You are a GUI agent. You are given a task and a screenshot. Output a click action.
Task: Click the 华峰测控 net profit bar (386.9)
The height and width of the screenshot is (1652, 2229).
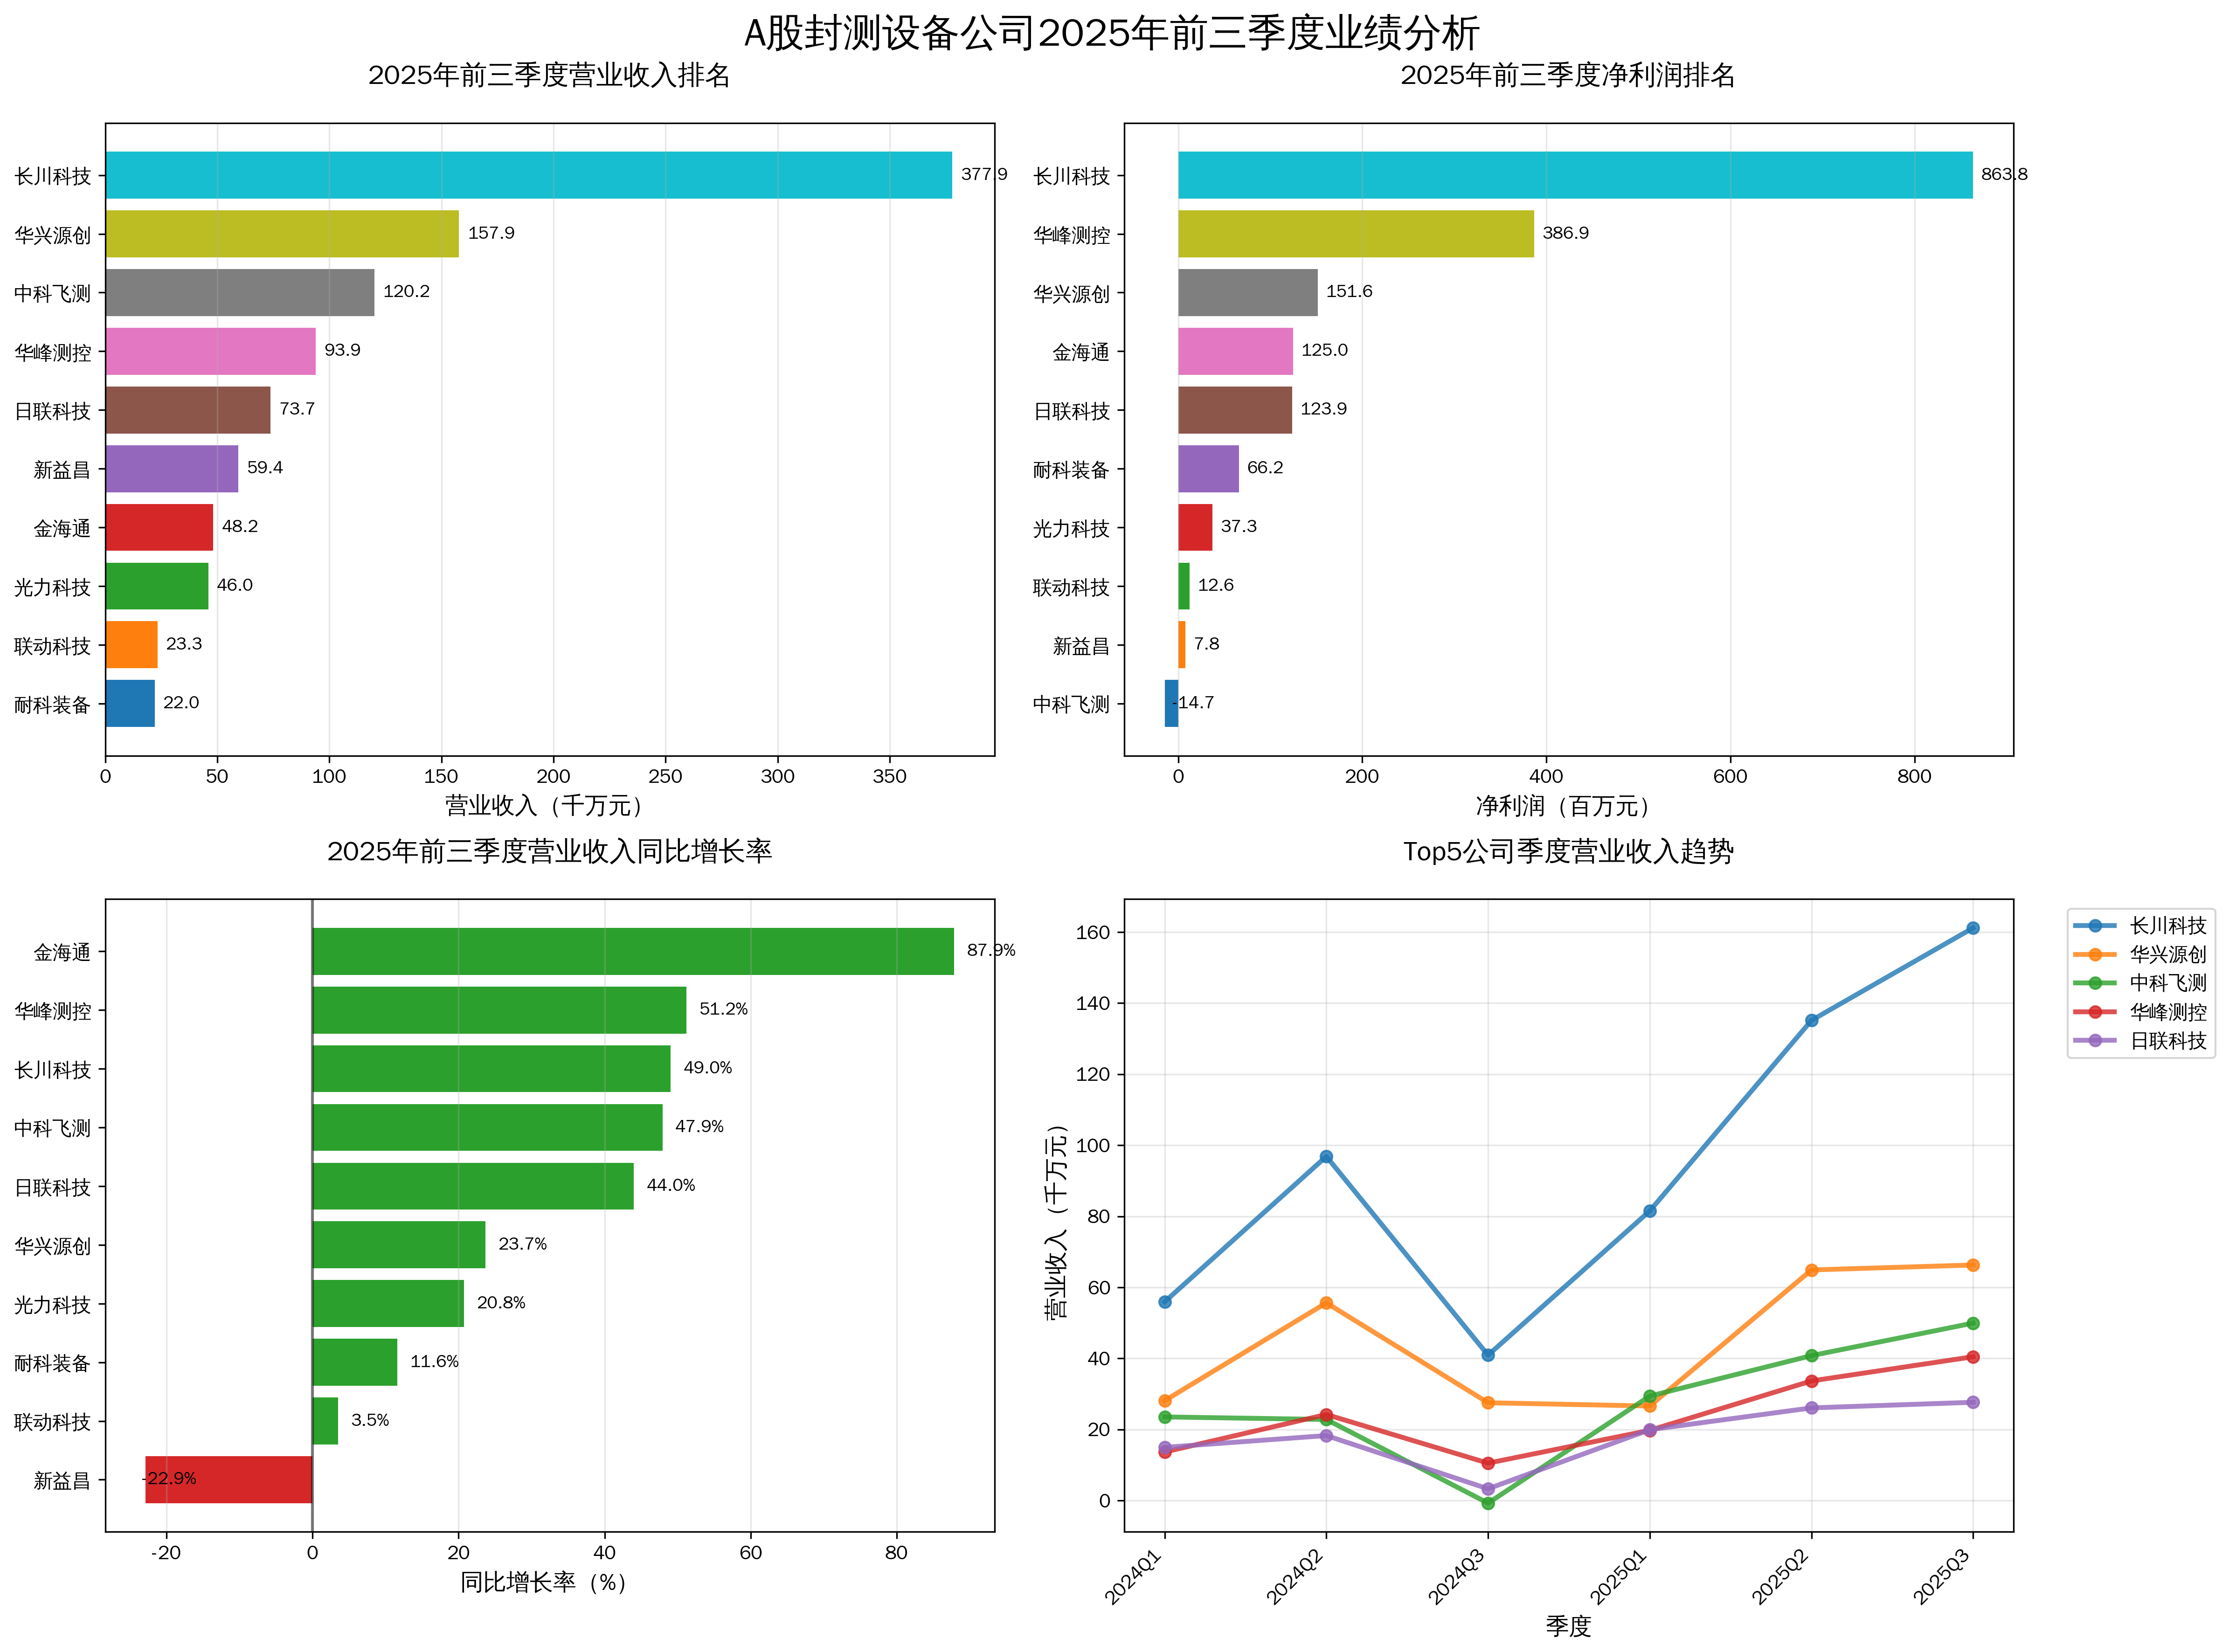tap(1355, 234)
